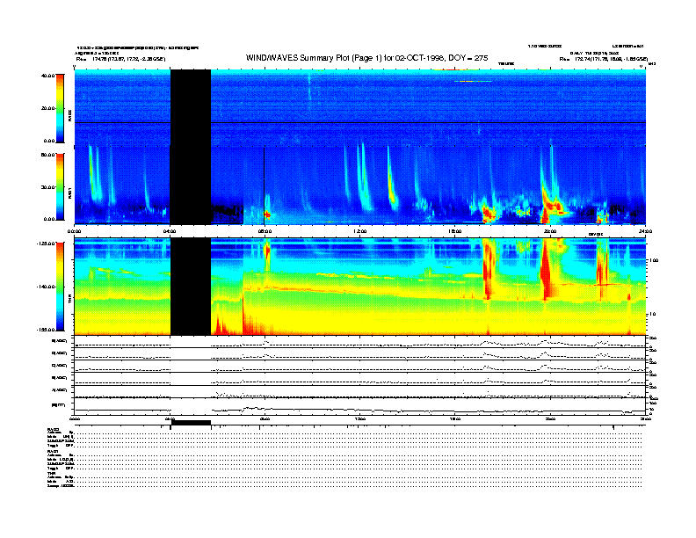Click the -155.00 label on TNR color bar

(x=46, y=330)
